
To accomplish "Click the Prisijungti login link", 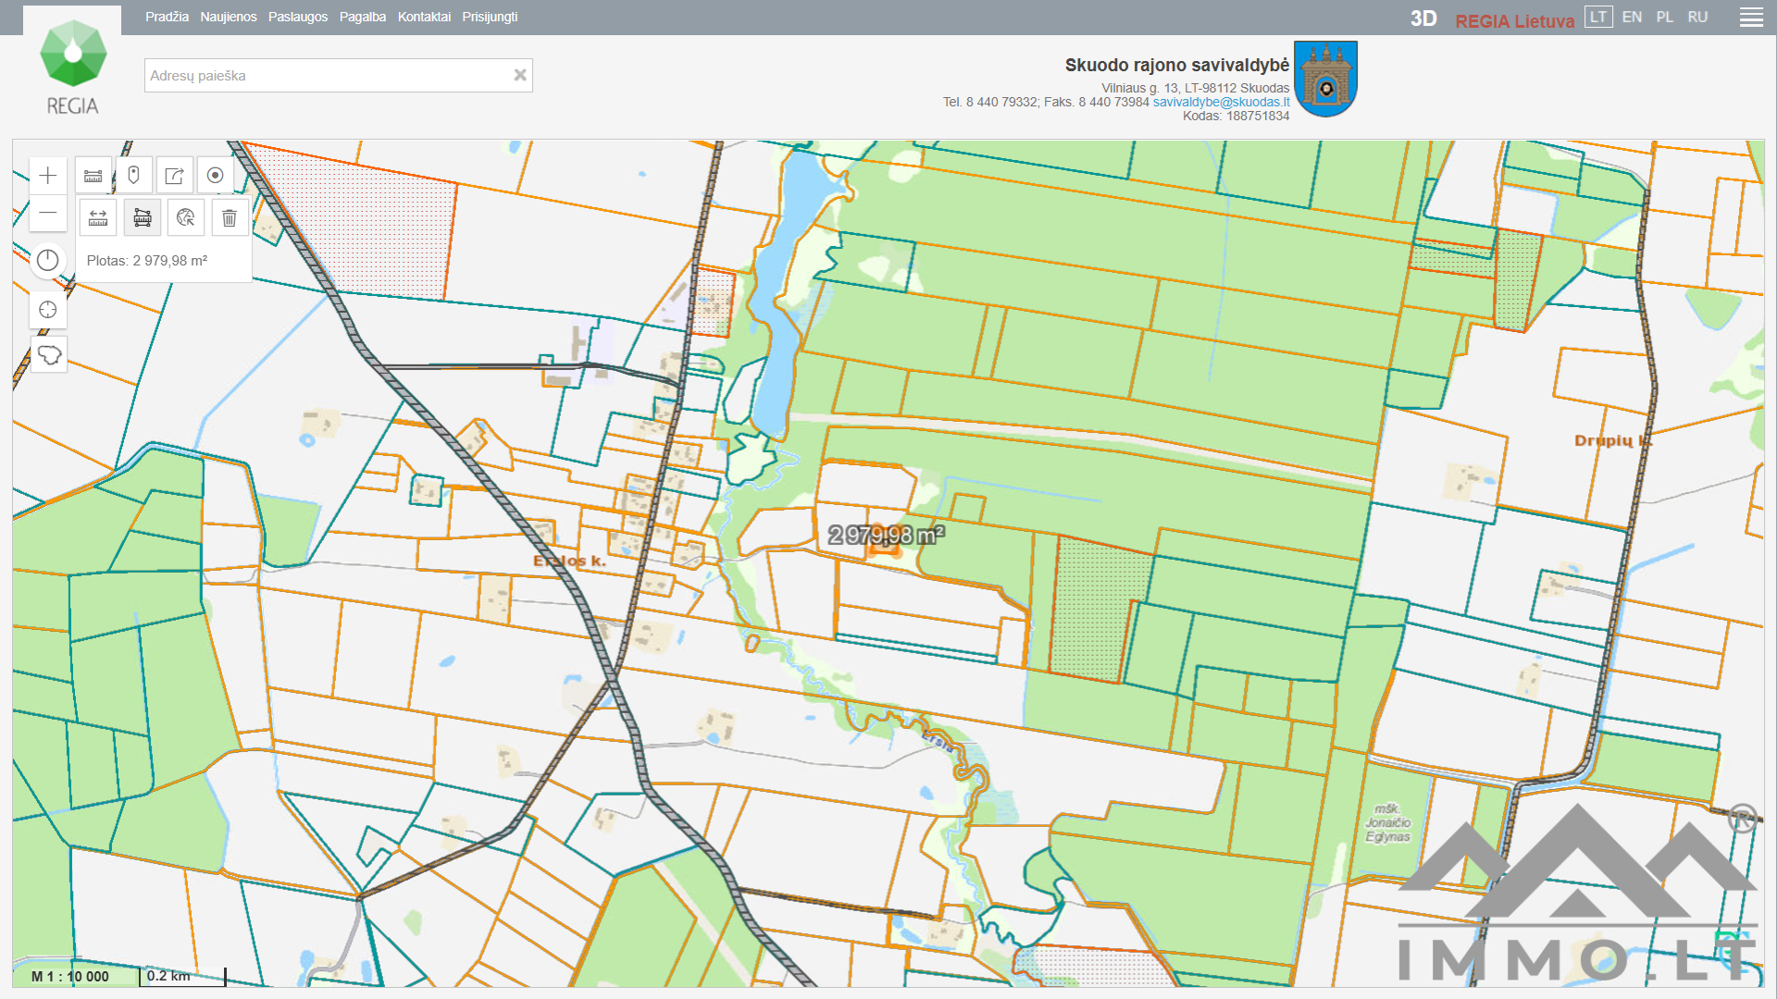I will 490,18.
